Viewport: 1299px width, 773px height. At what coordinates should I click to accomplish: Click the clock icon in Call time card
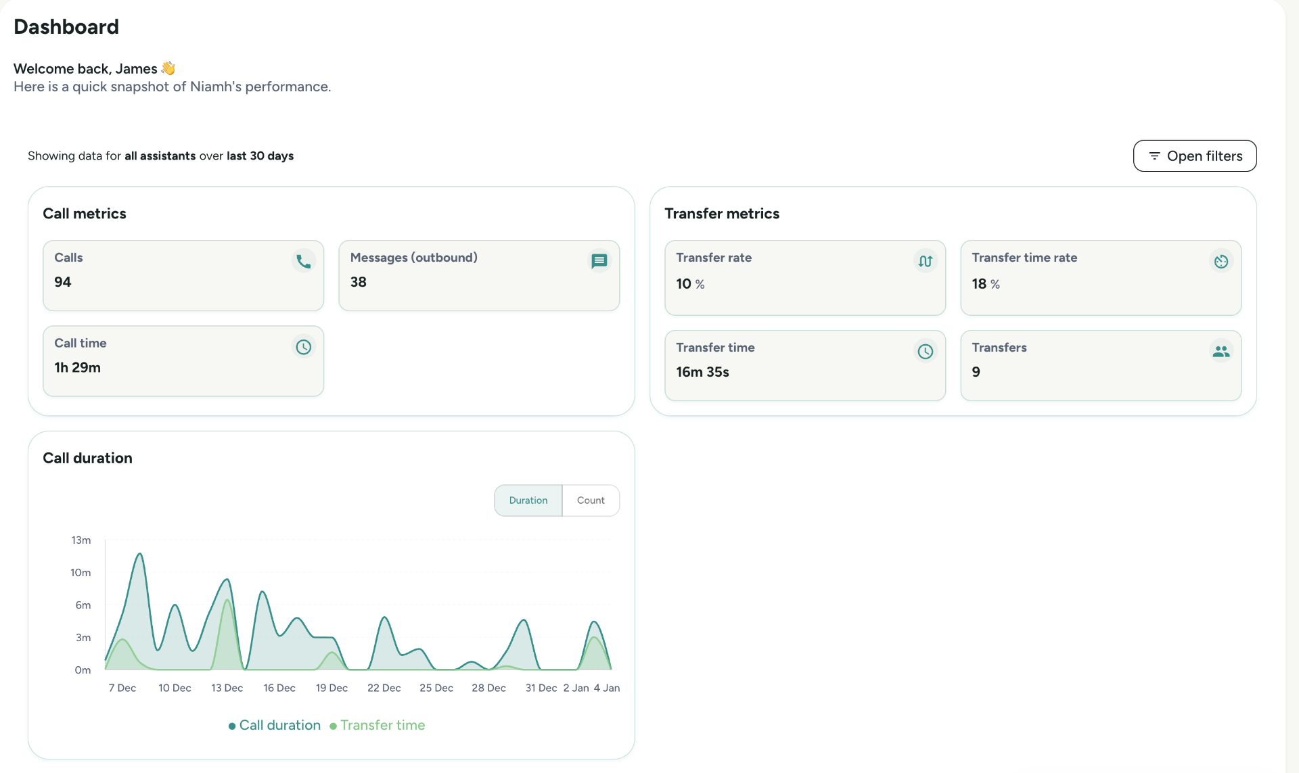(x=304, y=347)
